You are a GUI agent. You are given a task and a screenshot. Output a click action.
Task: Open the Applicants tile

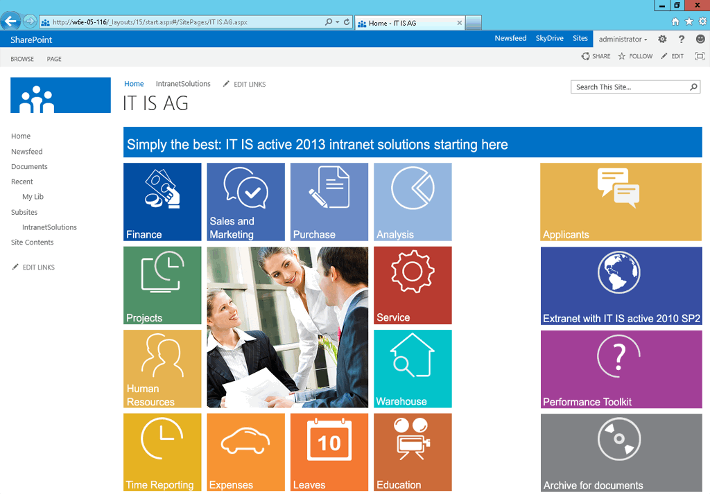[x=621, y=202]
